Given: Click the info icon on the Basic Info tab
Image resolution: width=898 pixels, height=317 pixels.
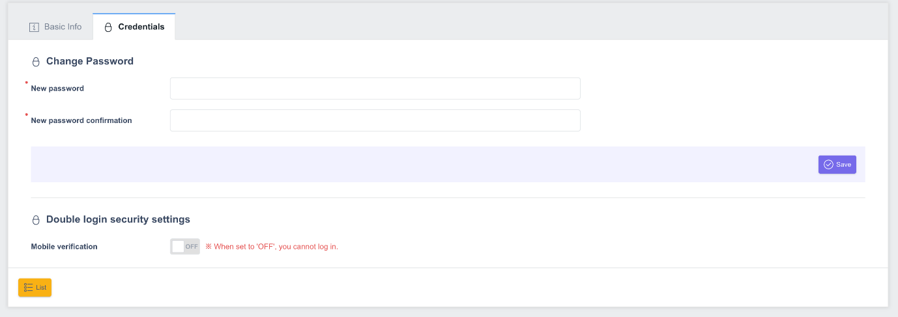Looking at the screenshot, I should coord(35,27).
